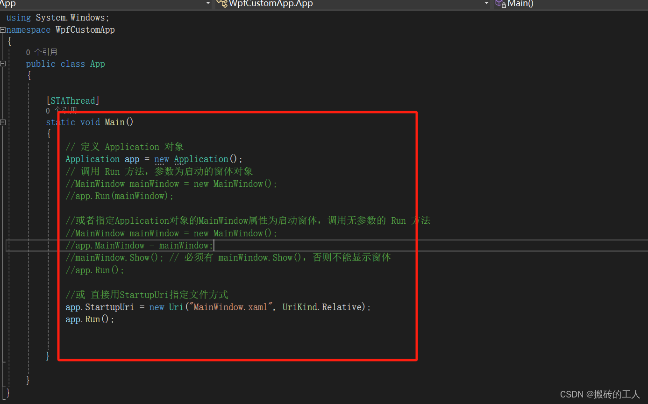Click the 'App' class name in declaration

97,64
